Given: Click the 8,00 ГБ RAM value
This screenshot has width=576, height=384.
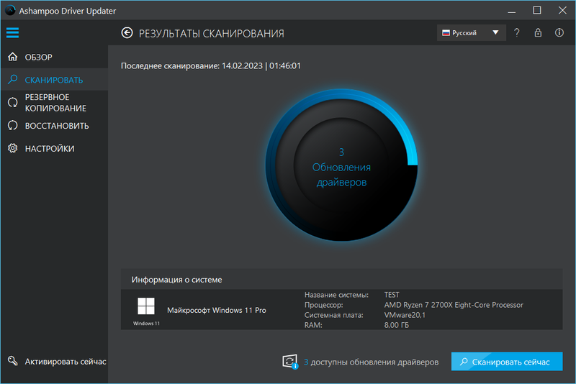Looking at the screenshot, I should click(x=397, y=325).
